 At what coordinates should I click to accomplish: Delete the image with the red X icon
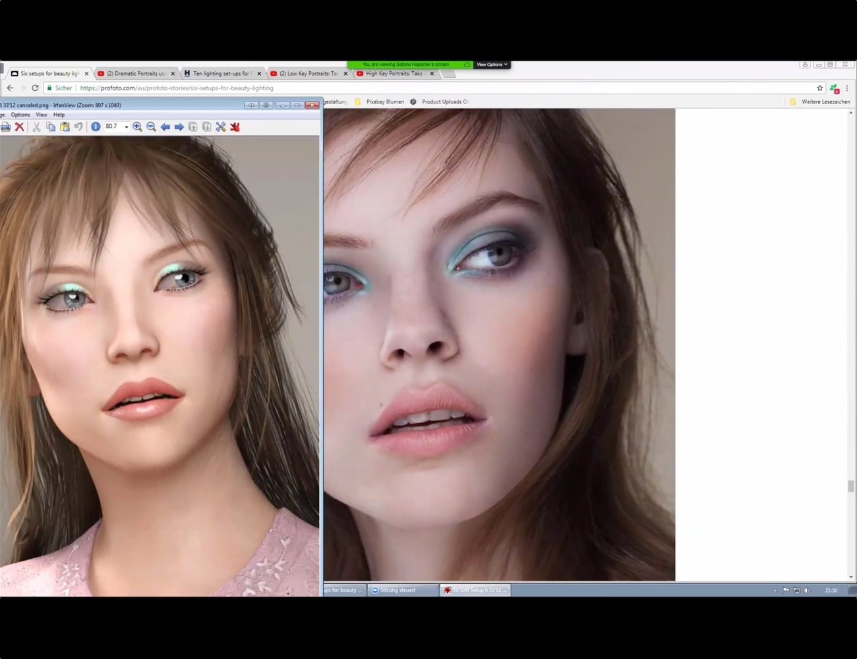click(20, 127)
